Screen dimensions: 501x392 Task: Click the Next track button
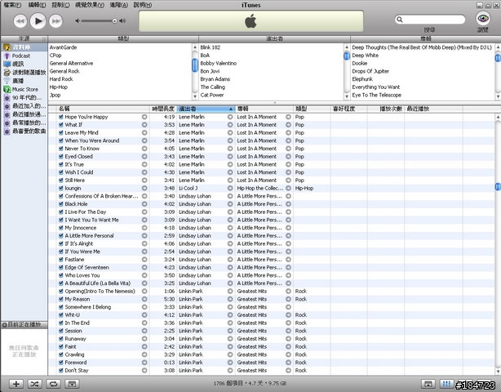[56, 21]
